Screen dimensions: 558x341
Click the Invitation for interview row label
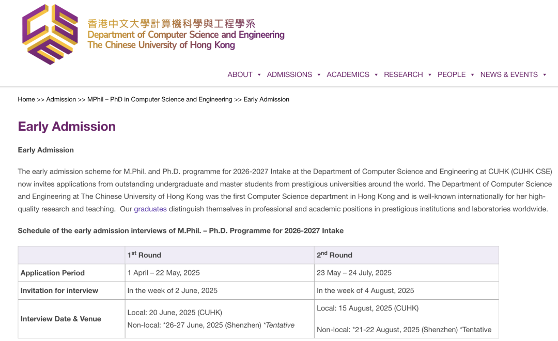click(59, 290)
